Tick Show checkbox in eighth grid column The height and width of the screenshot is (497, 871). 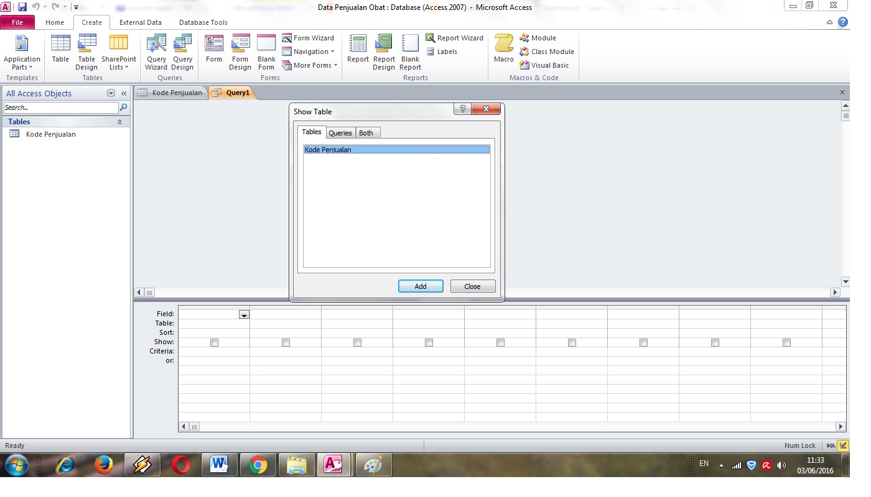(715, 342)
